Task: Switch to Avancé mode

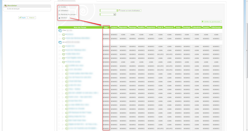Action: 32,18
